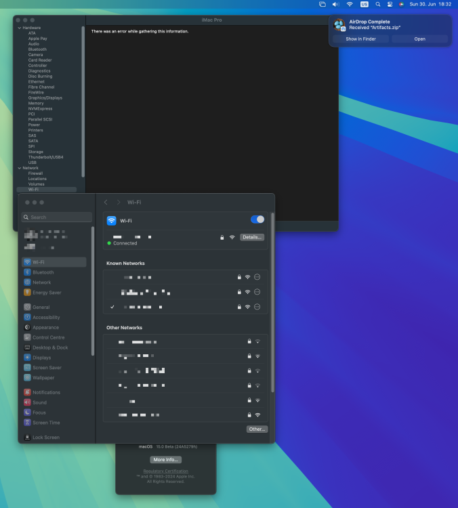Select Firewall in System Information tree
458x508 pixels.
click(x=35, y=173)
